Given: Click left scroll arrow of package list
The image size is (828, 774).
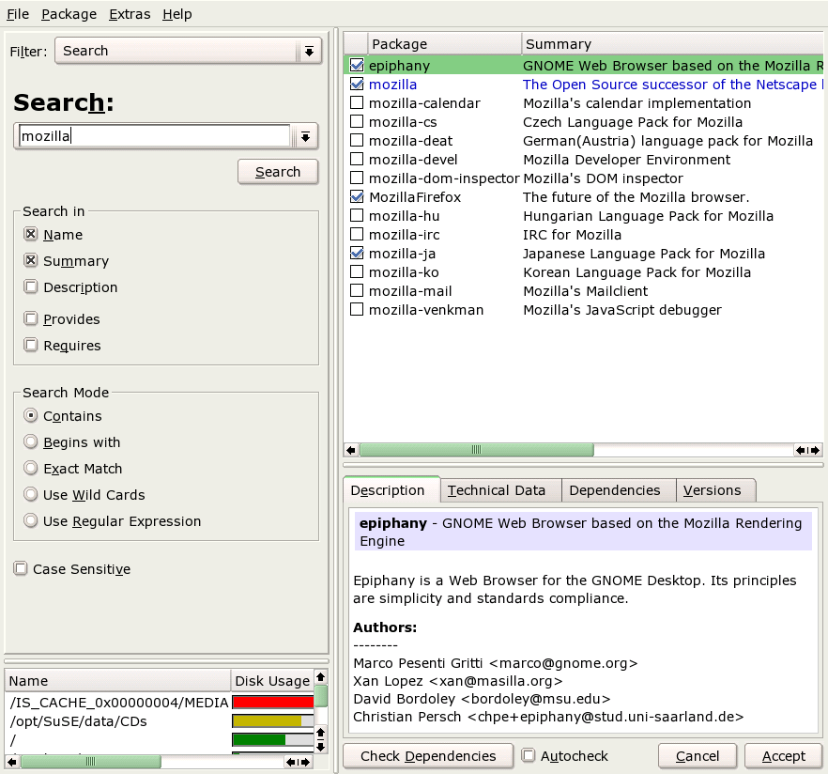Looking at the screenshot, I should (x=351, y=450).
